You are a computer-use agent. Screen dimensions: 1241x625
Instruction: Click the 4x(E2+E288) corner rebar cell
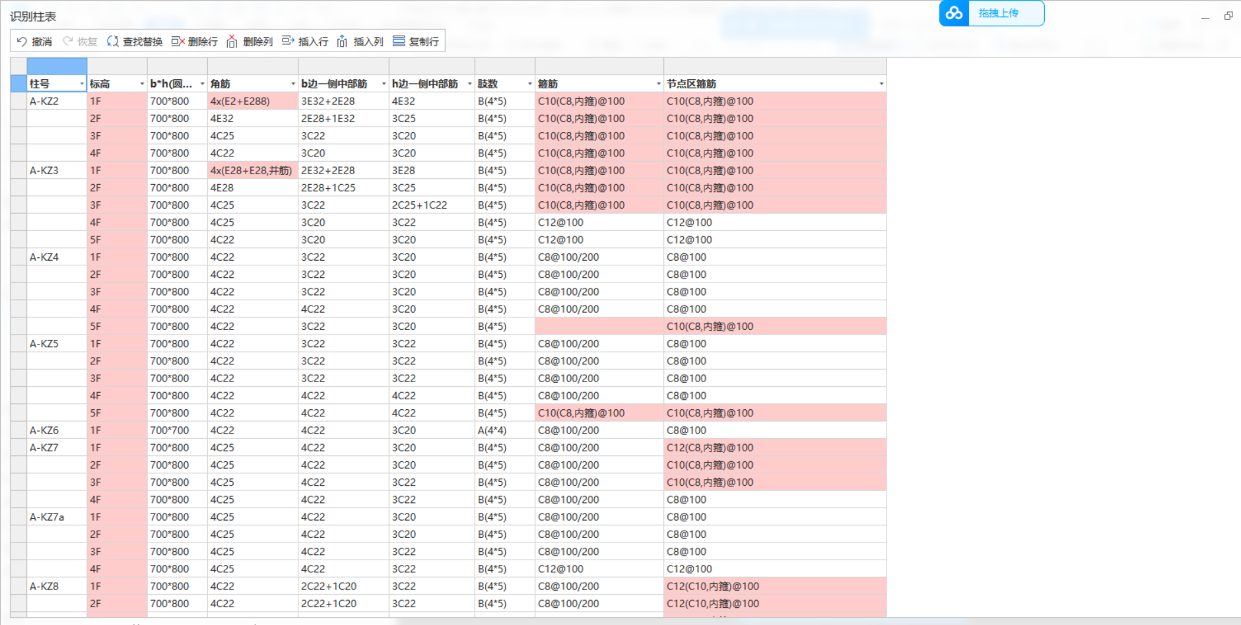(253, 101)
